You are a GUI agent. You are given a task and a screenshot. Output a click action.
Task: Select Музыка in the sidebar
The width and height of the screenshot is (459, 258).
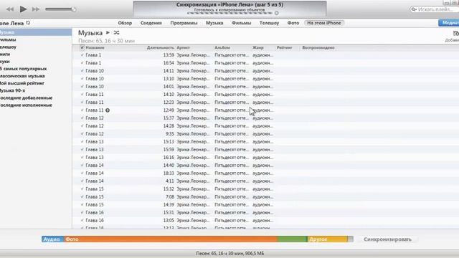(36, 32)
